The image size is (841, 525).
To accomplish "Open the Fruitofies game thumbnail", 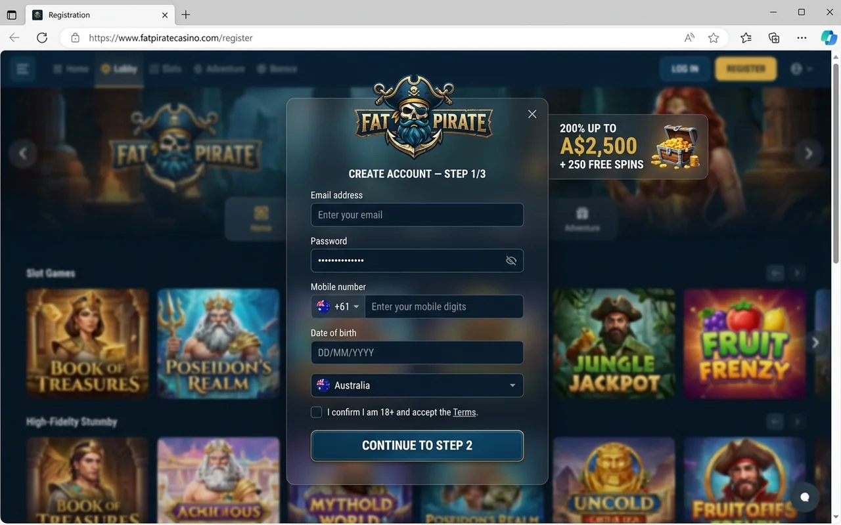I will coord(744,480).
